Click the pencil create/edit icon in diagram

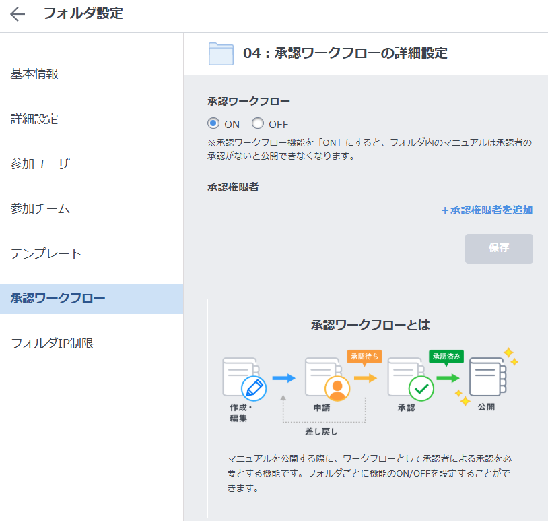[x=253, y=389]
